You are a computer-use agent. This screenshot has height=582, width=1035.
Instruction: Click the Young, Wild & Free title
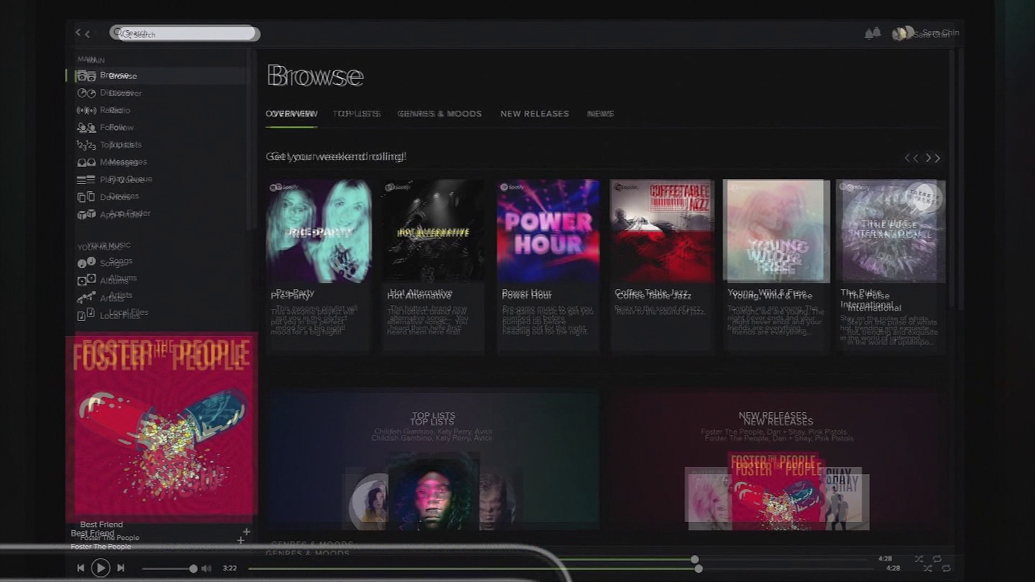(770, 294)
